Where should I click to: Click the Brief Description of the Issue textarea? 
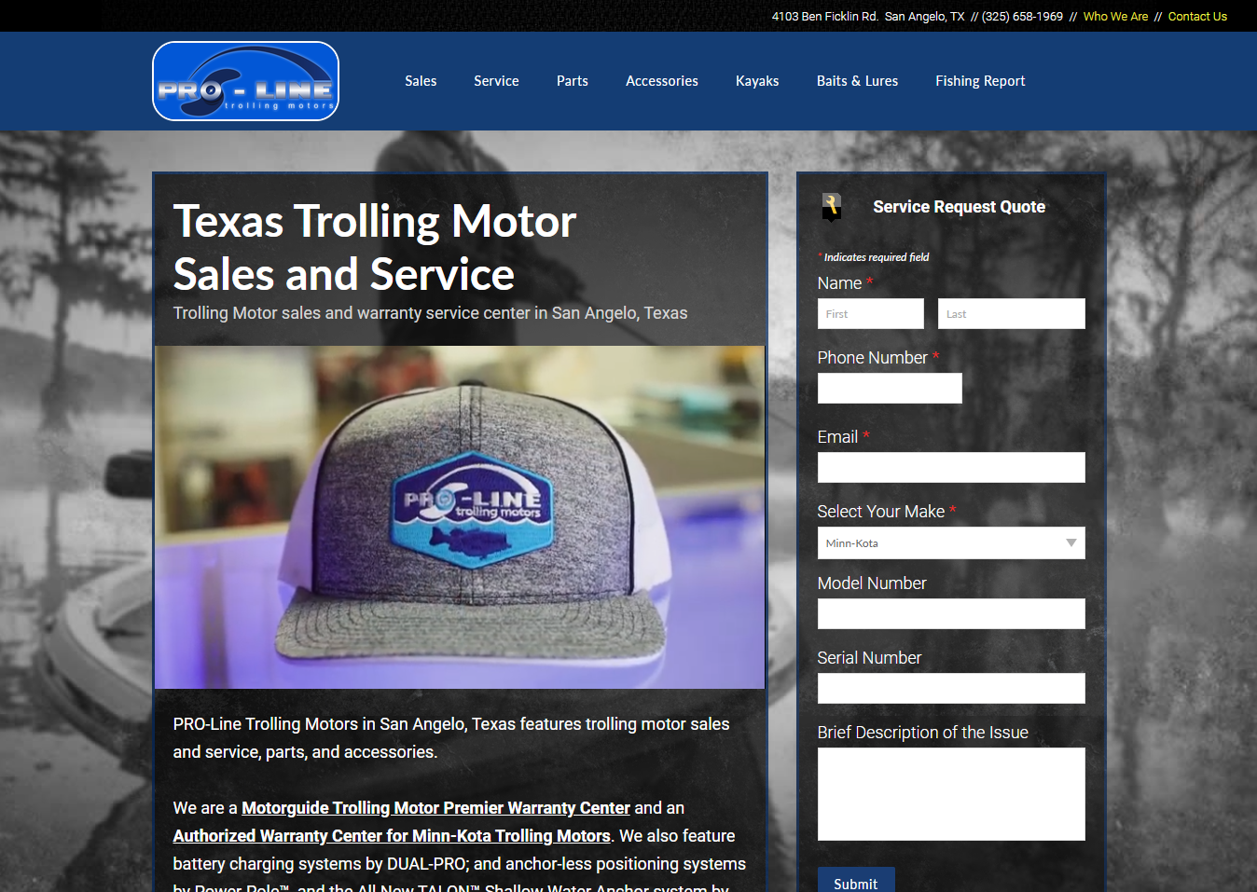[951, 794]
